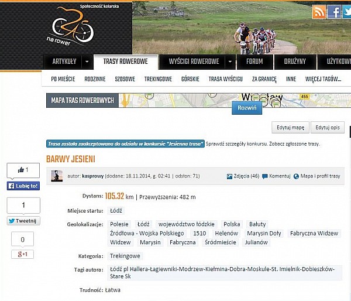Click kasprowy author avatar thumbnail
Image resolution: width=351 pixels, height=301 pixels.
click(x=57, y=176)
